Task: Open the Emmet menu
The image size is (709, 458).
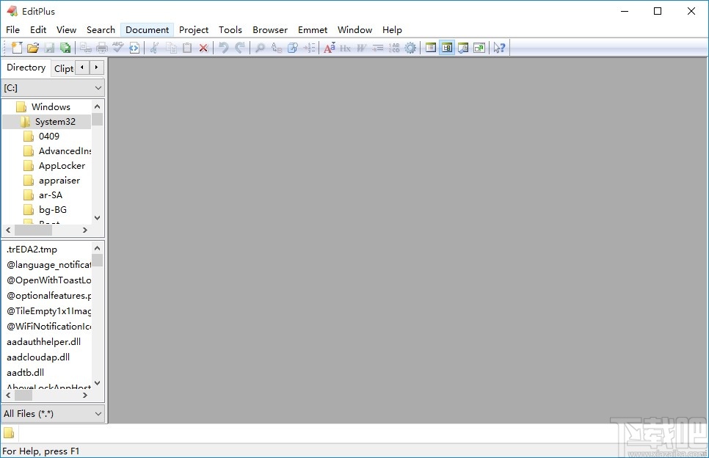Action: 313,30
